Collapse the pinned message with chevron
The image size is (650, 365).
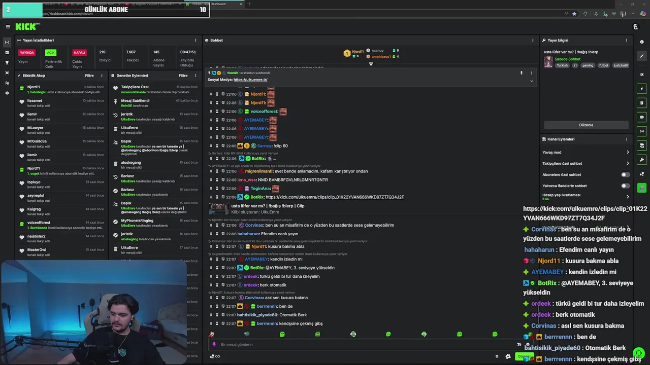click(532, 81)
